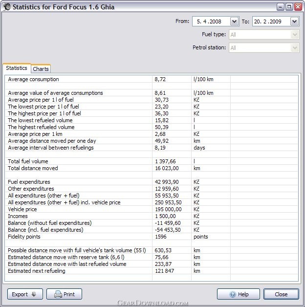Select 'Average value of average consumptions' row
305x307 pixels.
point(151,93)
